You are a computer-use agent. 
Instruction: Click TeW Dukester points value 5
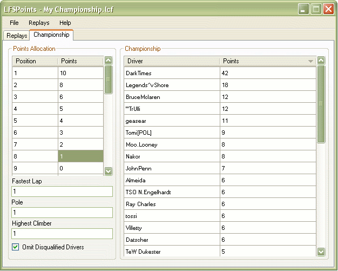(268, 251)
